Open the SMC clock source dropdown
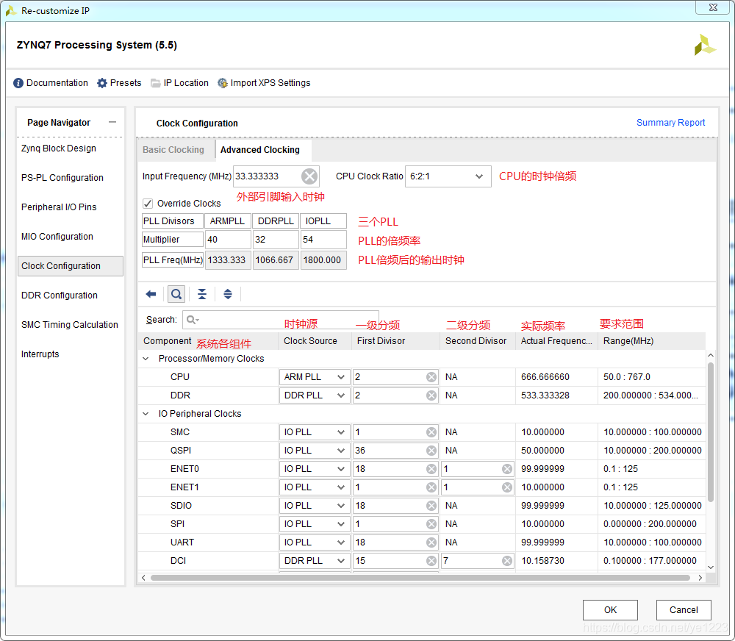The height and width of the screenshot is (641, 735). pos(315,431)
